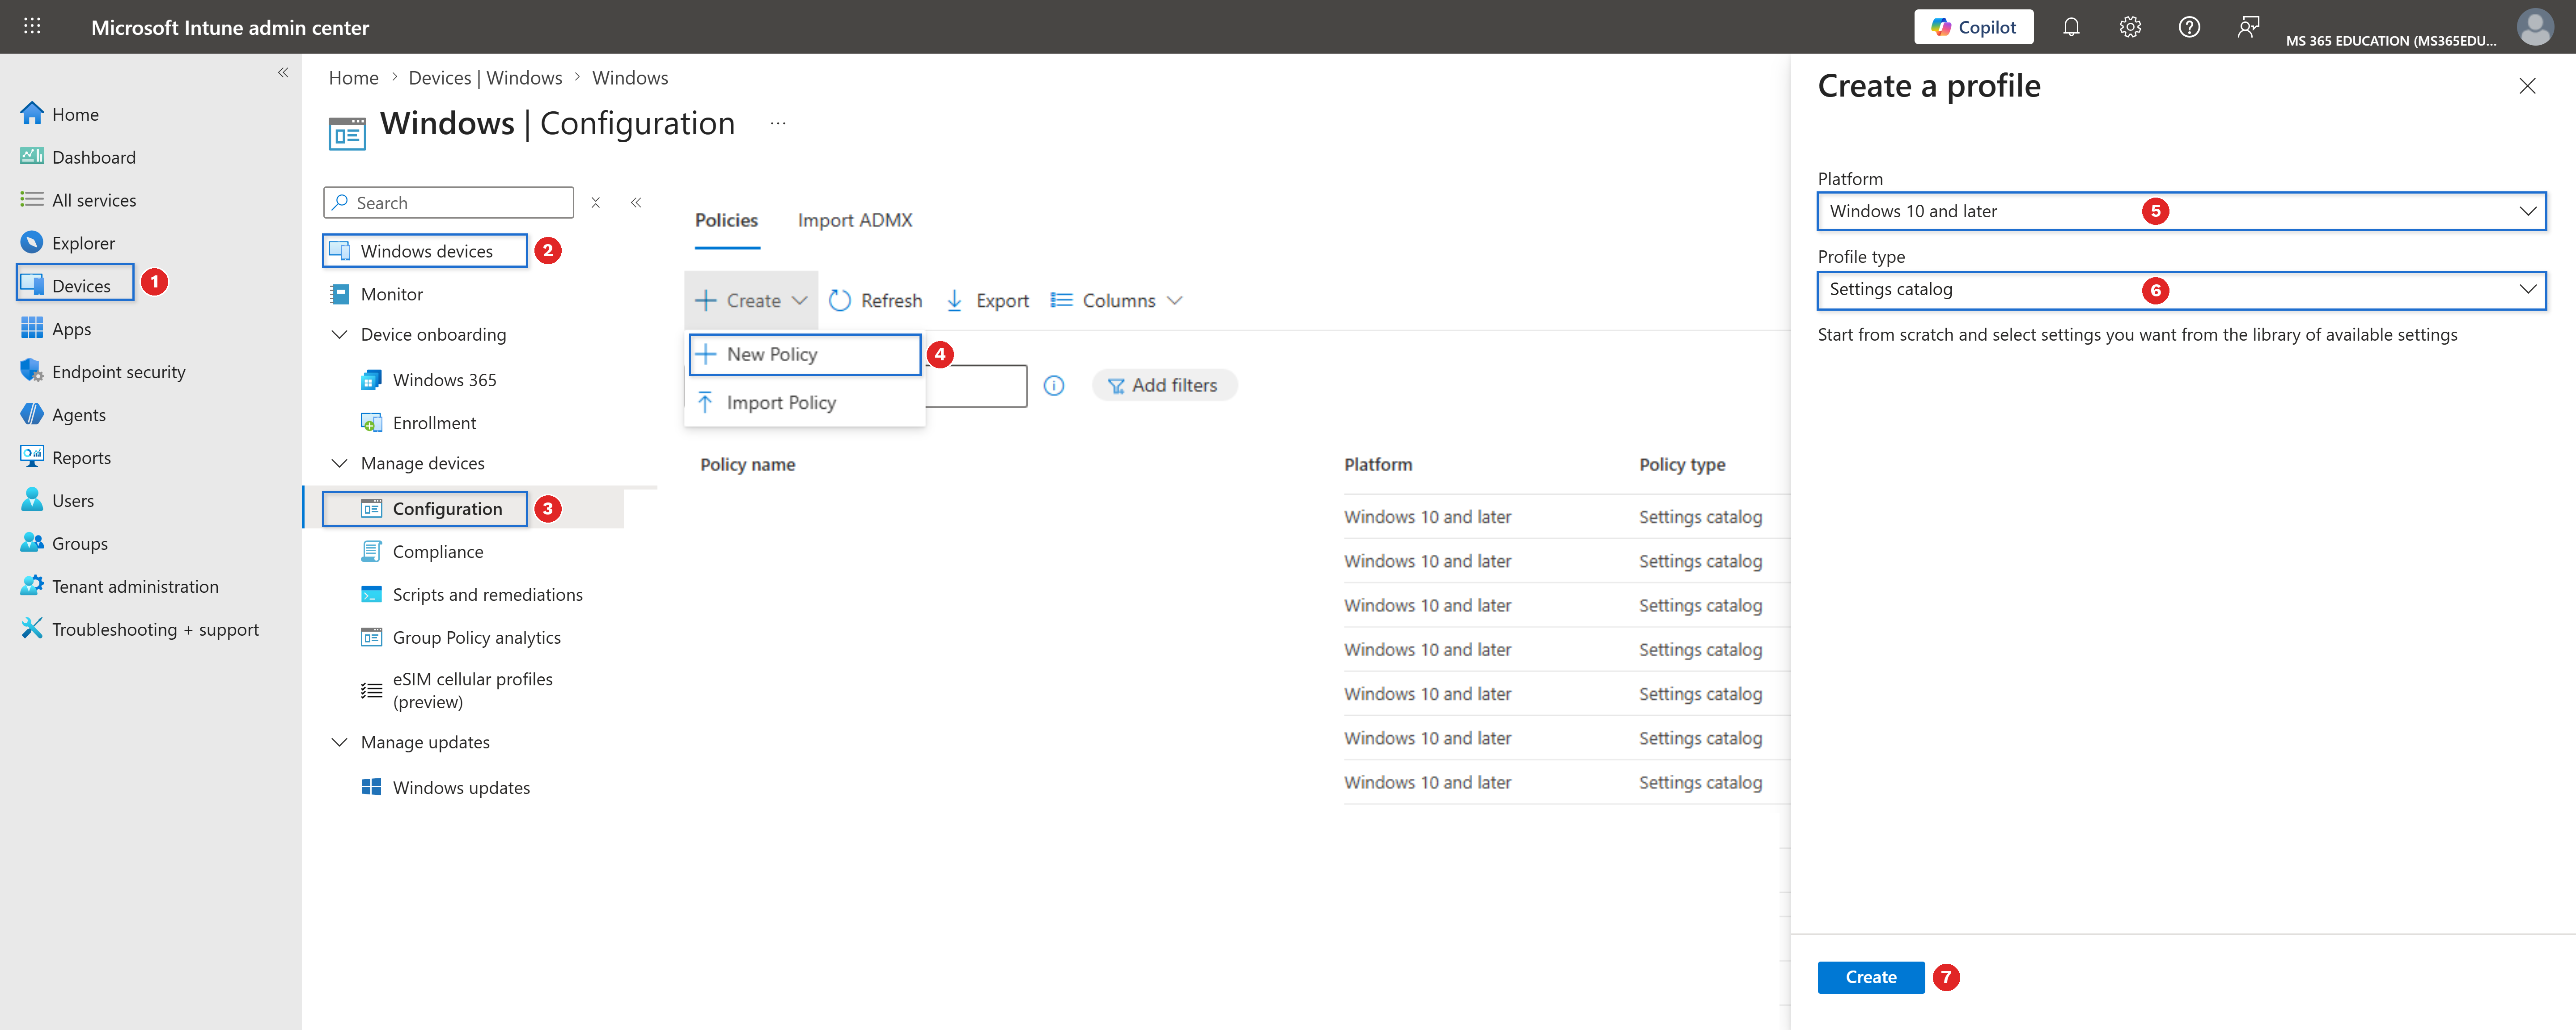Choose Import Policy from Create menu

805,402
